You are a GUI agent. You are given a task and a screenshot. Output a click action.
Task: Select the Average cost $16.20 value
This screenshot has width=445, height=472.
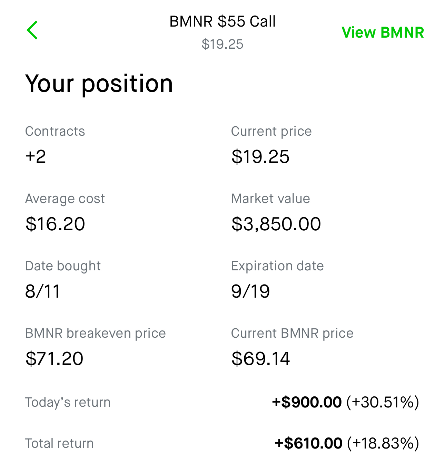pos(55,224)
